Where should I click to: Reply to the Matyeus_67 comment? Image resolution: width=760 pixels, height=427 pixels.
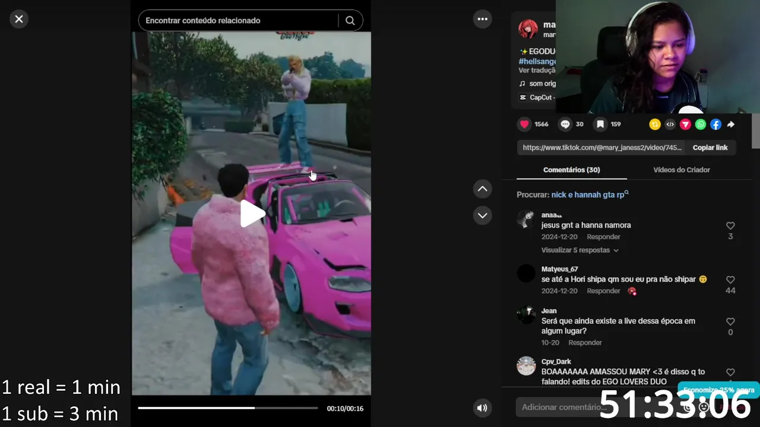pos(603,291)
